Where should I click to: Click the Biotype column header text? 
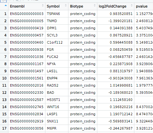click(76, 6)
